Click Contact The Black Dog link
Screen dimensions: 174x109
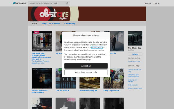[134, 71]
